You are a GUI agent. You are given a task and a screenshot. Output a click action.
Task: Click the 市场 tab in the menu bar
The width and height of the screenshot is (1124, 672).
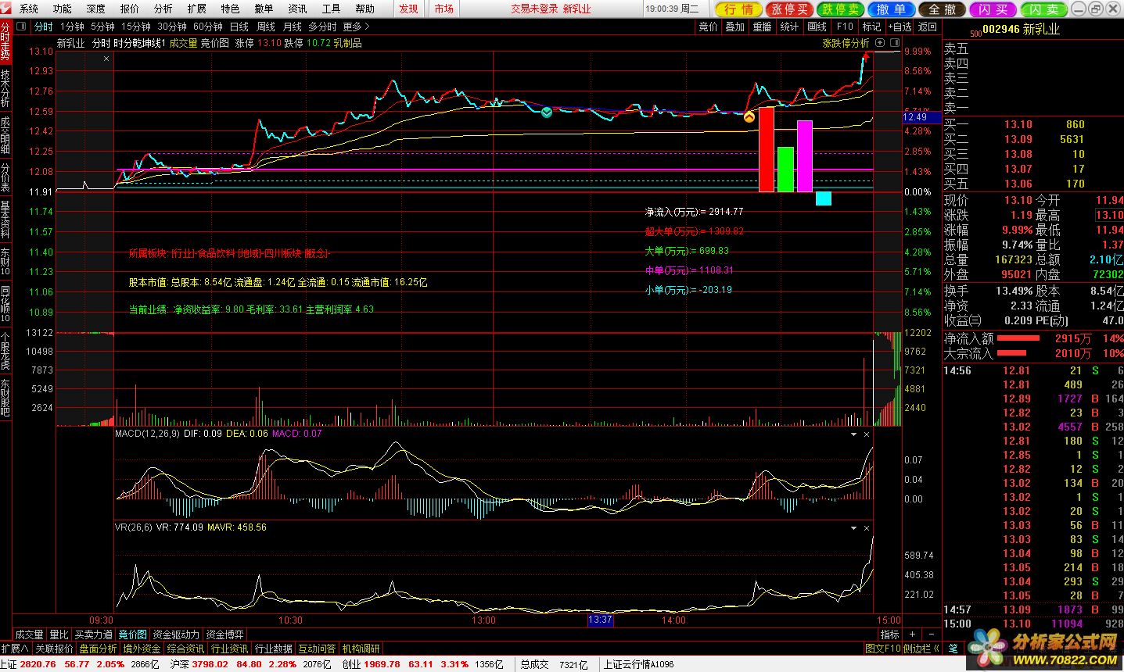444,9
